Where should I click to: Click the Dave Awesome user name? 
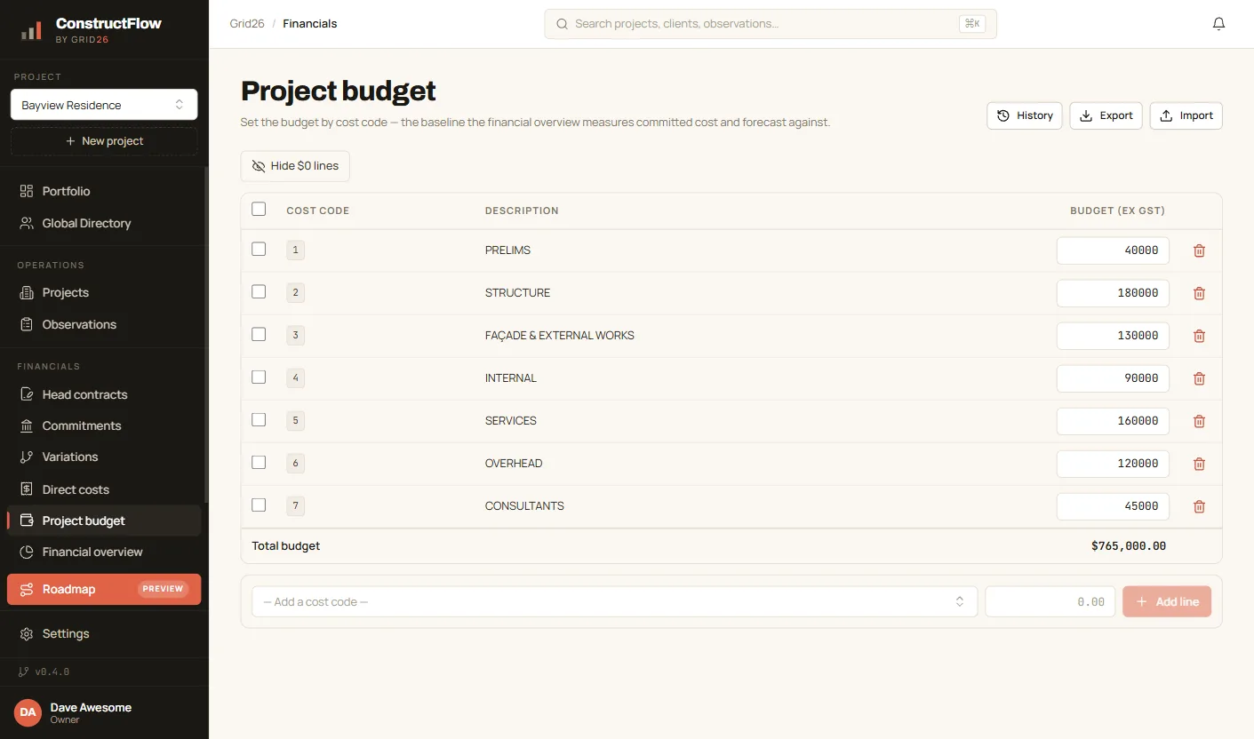[x=91, y=707]
